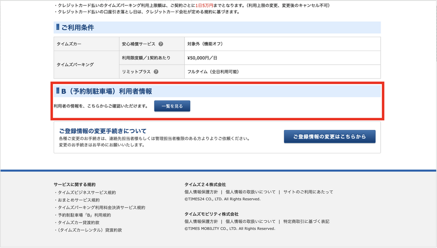Screen dimensions: 437x248
Task: Open 予約制駐車場「B」利用規約 link
Action: tap(84, 215)
